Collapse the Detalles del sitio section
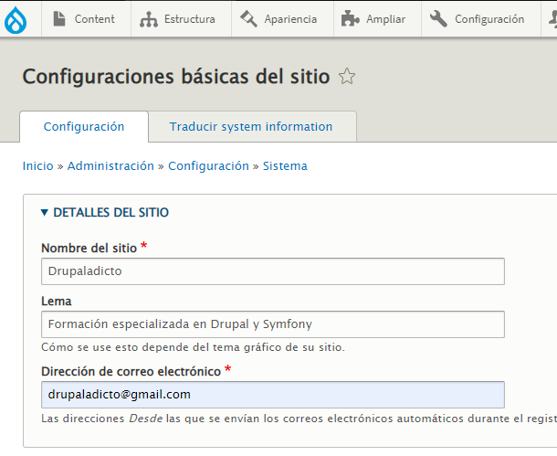Viewport: 557px width, 456px height. pyautogui.click(x=45, y=213)
